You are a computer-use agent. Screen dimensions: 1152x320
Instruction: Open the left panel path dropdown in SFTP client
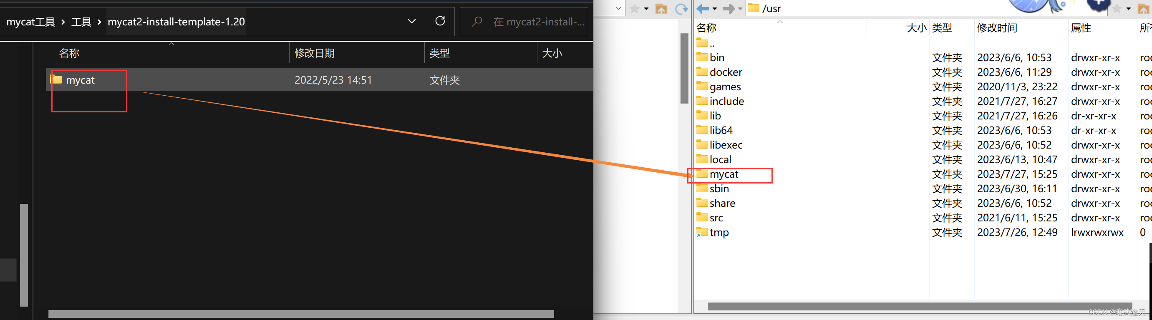[x=618, y=8]
